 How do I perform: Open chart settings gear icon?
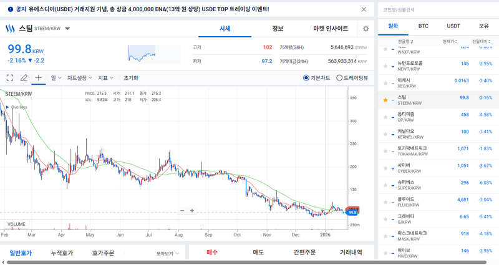[x=366, y=29]
